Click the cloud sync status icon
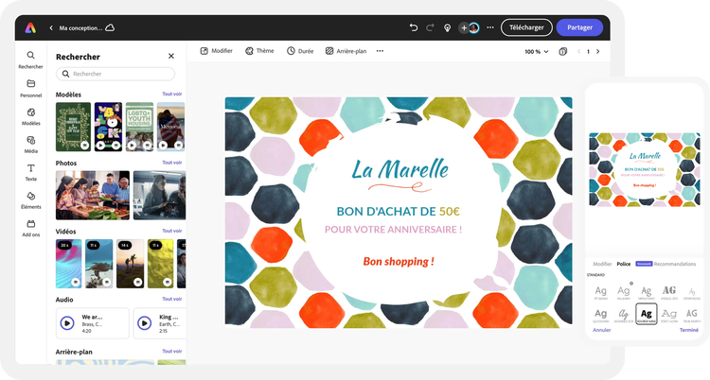This screenshot has height=380, width=710. click(x=110, y=27)
